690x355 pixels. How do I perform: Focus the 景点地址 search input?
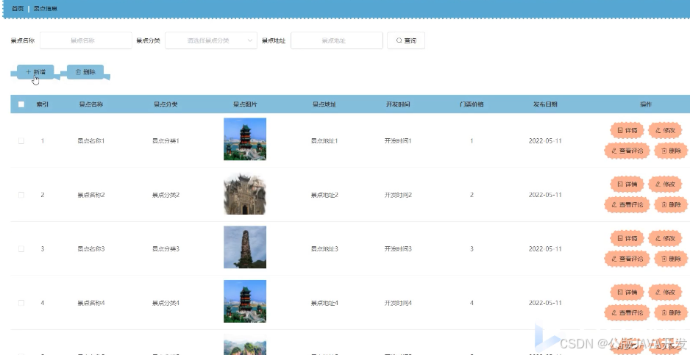click(337, 40)
